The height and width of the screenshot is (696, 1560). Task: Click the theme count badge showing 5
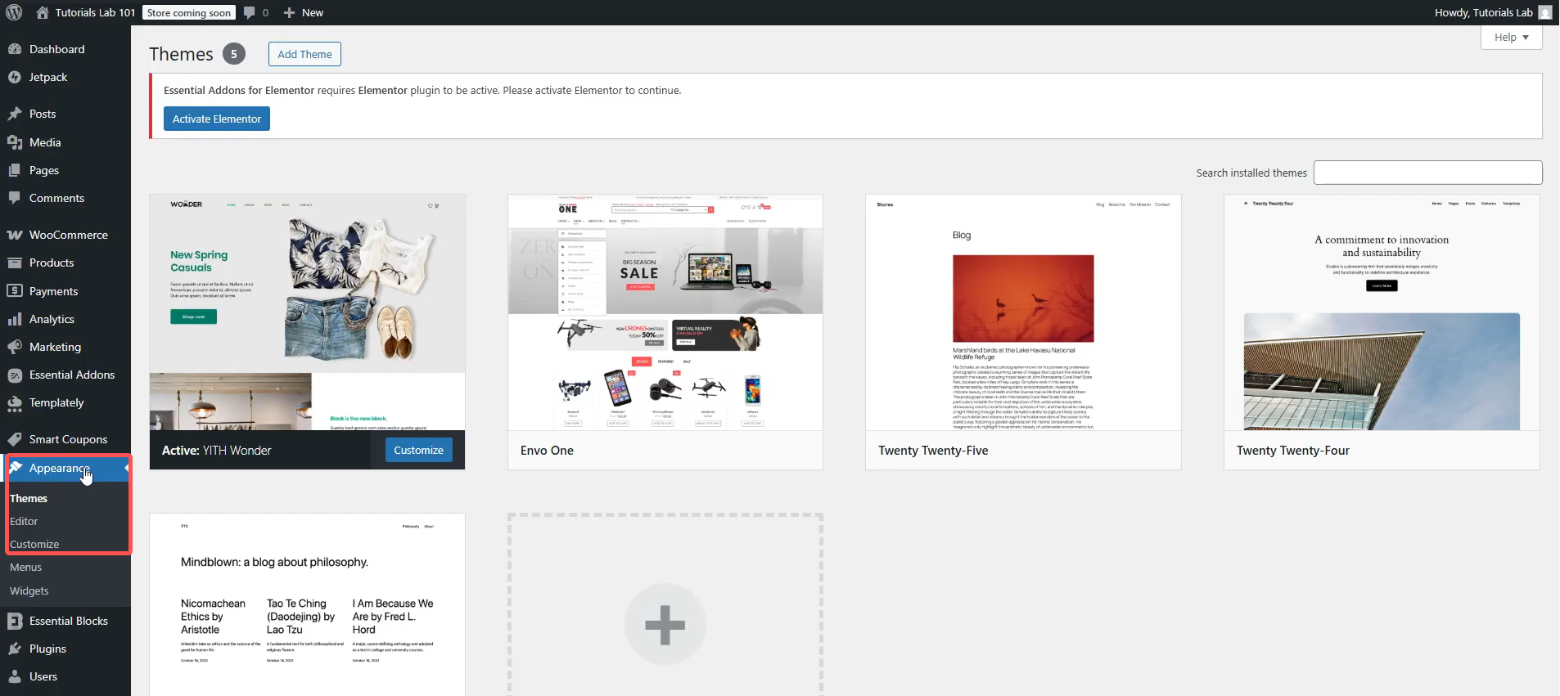[233, 54]
